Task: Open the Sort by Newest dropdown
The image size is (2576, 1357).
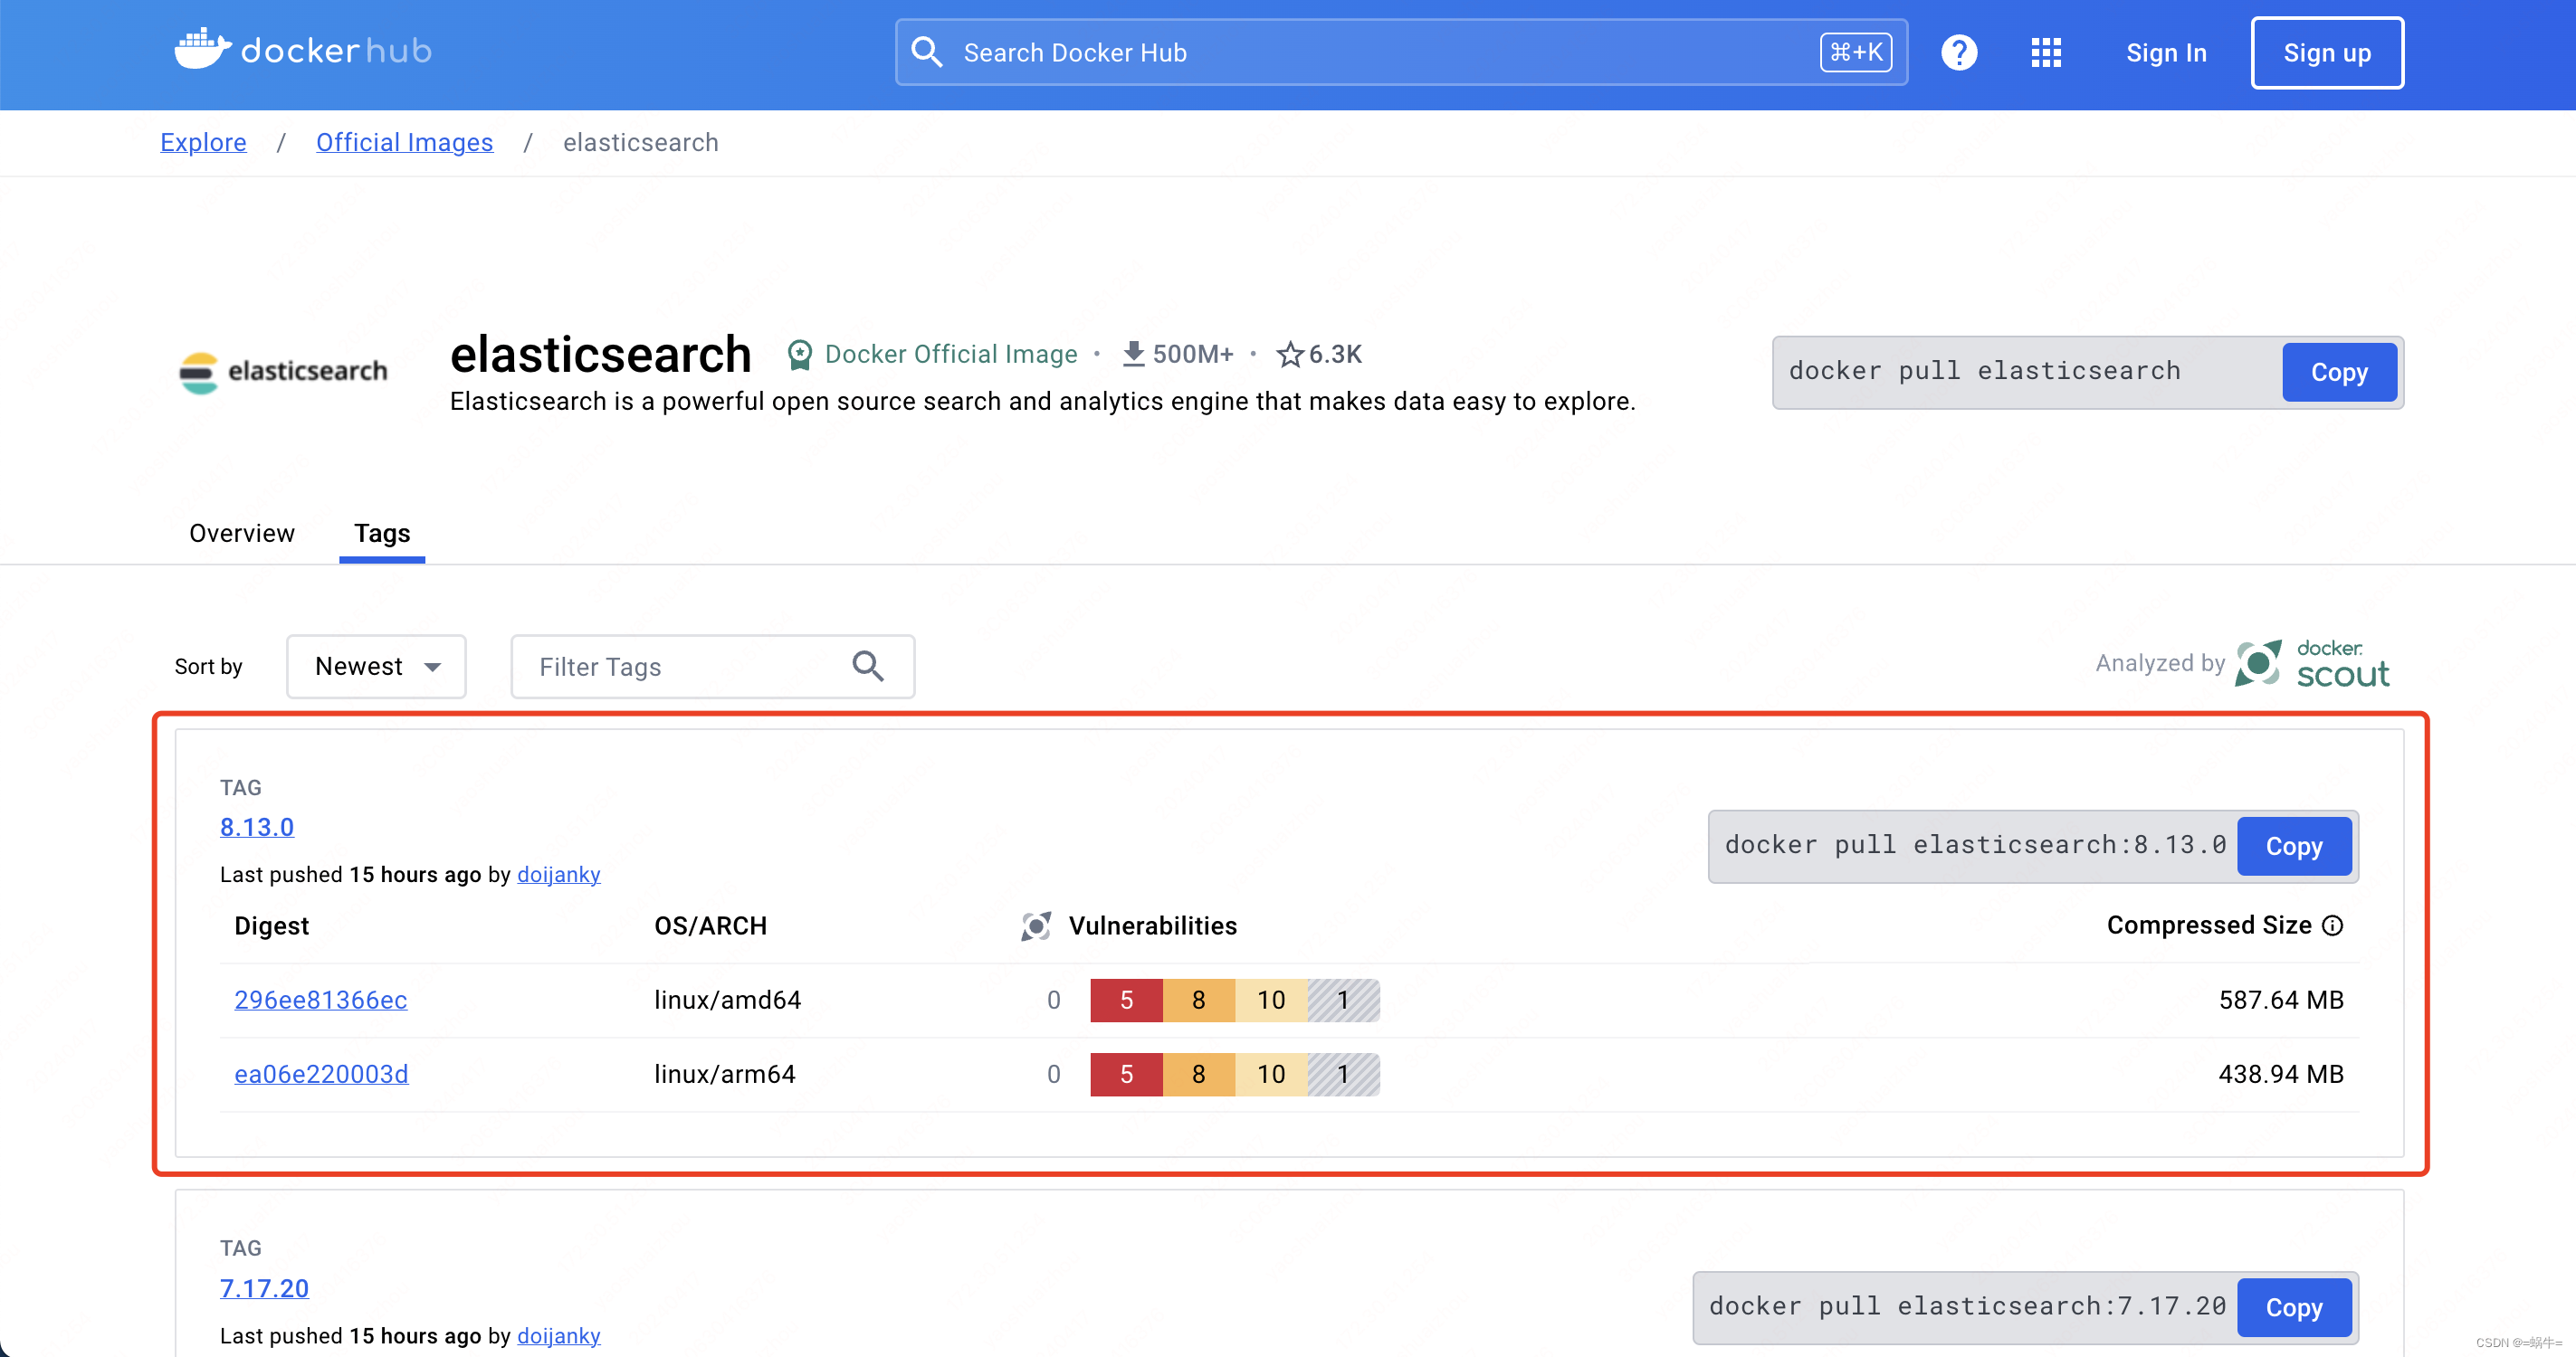Action: pos(376,667)
